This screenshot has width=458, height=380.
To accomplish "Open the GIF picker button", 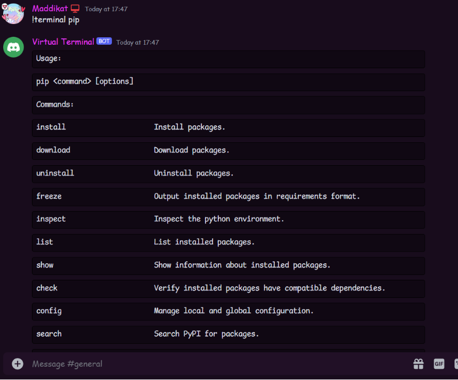I will 439,363.
